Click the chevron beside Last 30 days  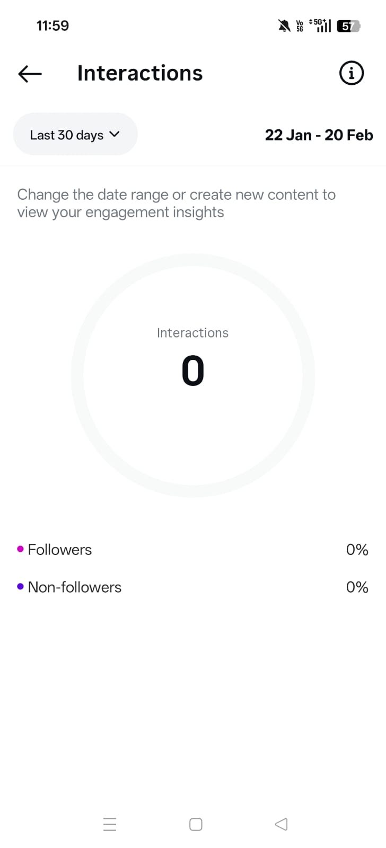pos(115,134)
